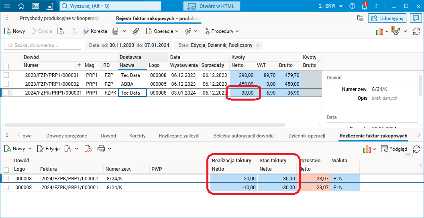Switch to Dziennik operacji tab
Image resolution: width=424 pixels, height=218 pixels.
(x=307, y=136)
